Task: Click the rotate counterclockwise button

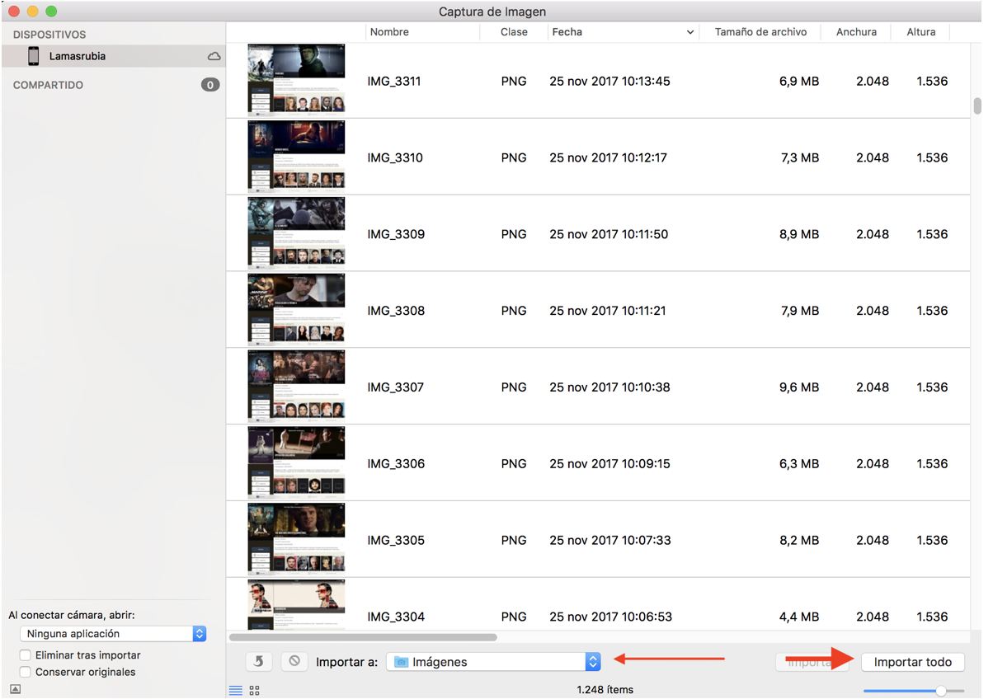Action: tap(258, 662)
